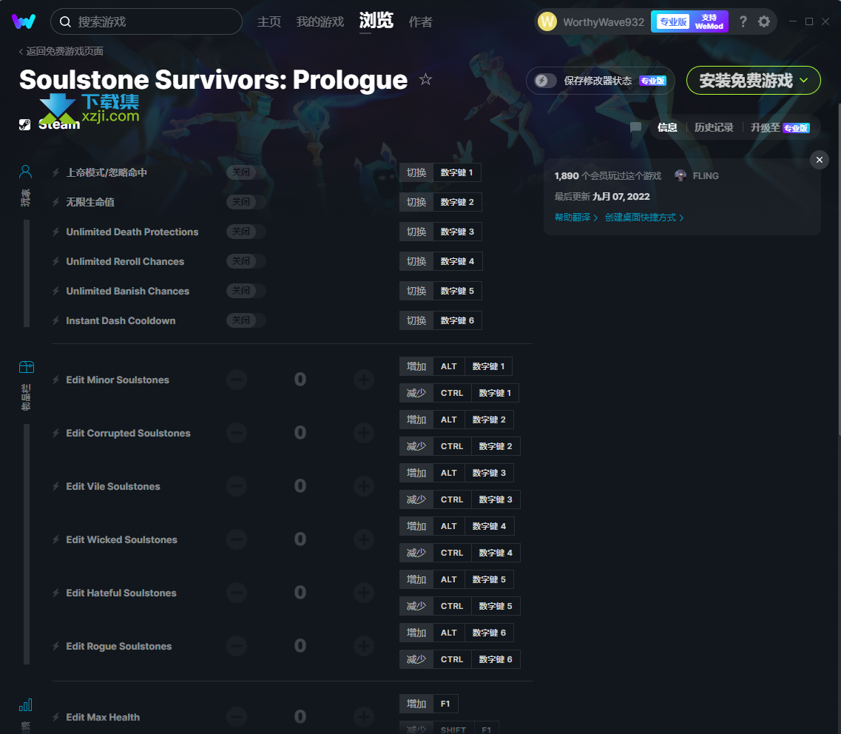Click 减少 button for CTRL 数字键 2
Image resolution: width=841 pixels, height=734 pixels.
[416, 446]
